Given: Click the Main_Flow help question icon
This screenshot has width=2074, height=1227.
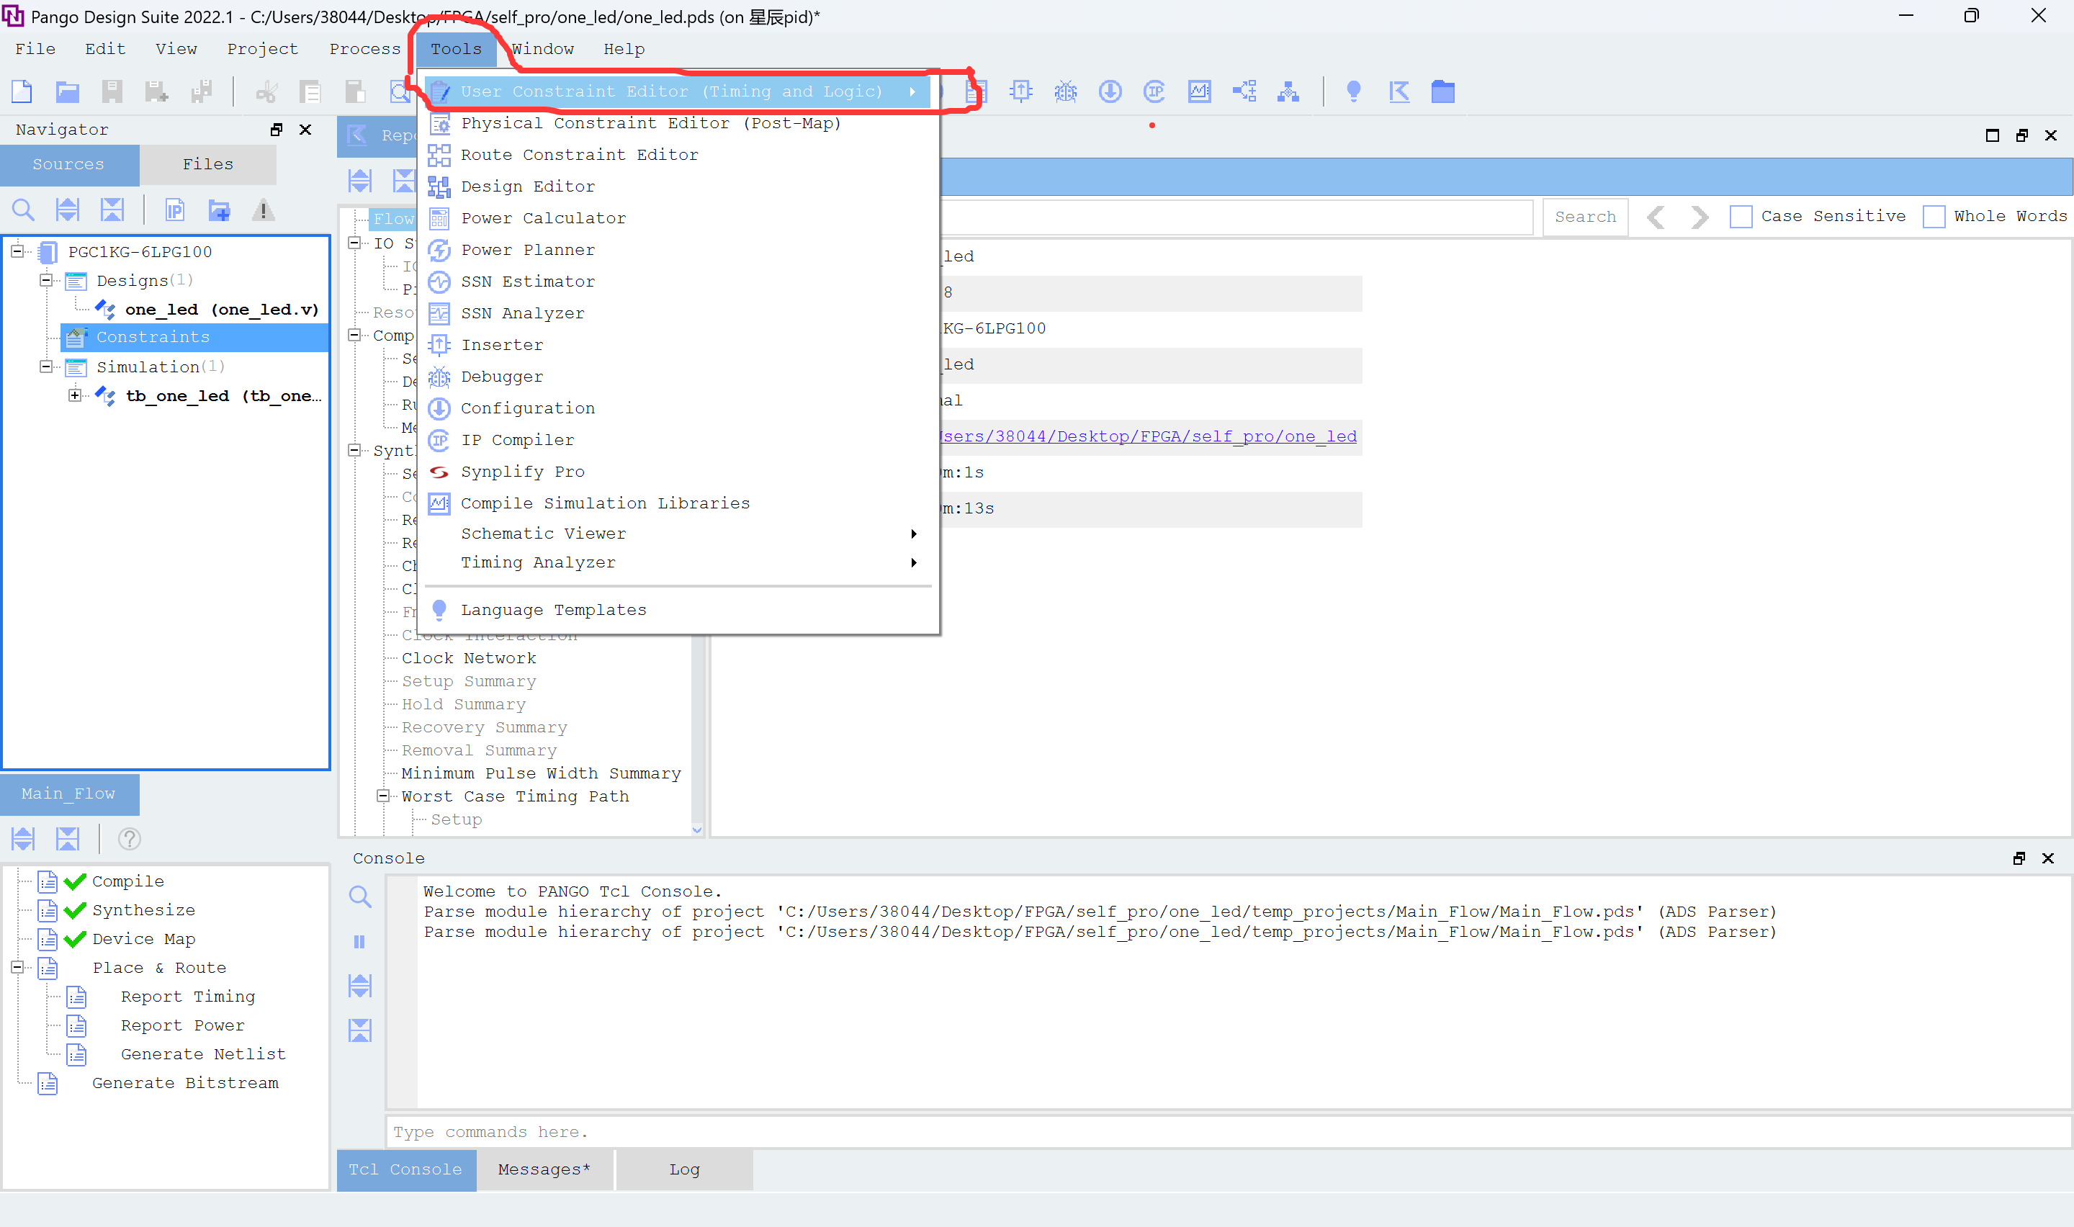Looking at the screenshot, I should pyautogui.click(x=129, y=839).
